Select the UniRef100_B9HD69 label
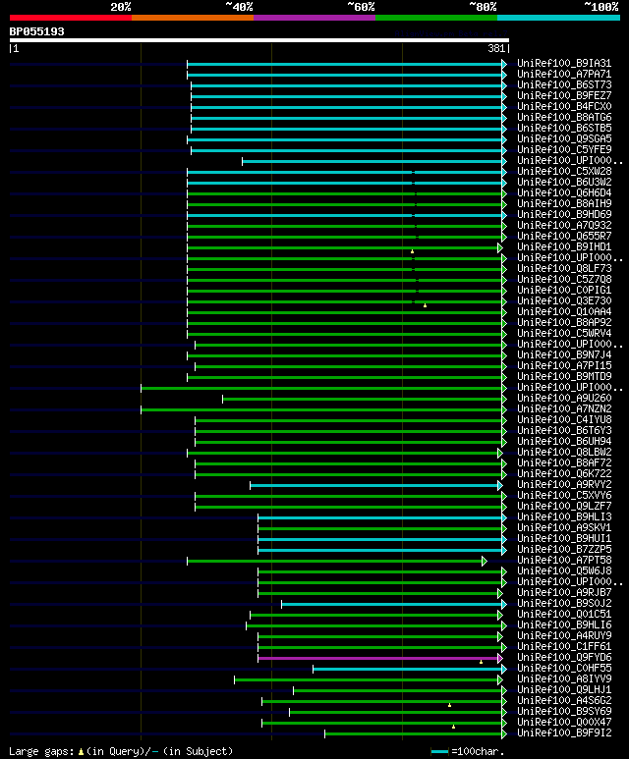Viewport: 629px width, 759px height. pyautogui.click(x=564, y=214)
